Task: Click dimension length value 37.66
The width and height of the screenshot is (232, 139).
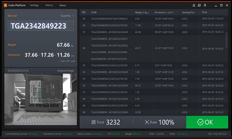Action: 31,55
